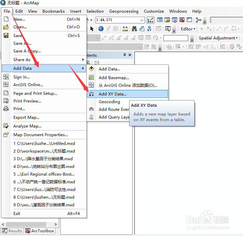243x236 pixels.
Task: Open the Help menu
Action: [197, 11]
